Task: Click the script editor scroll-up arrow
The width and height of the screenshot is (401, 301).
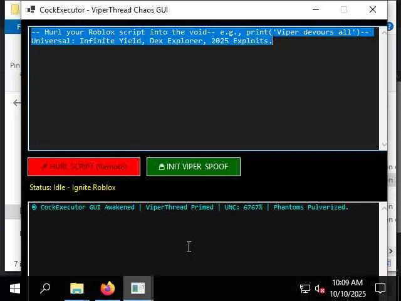Action: [383, 33]
